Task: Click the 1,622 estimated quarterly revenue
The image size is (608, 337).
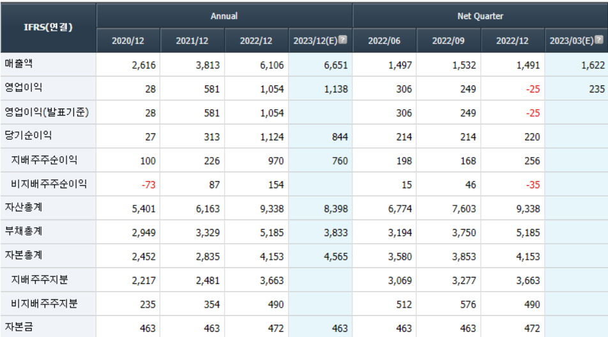Action: 593,65
